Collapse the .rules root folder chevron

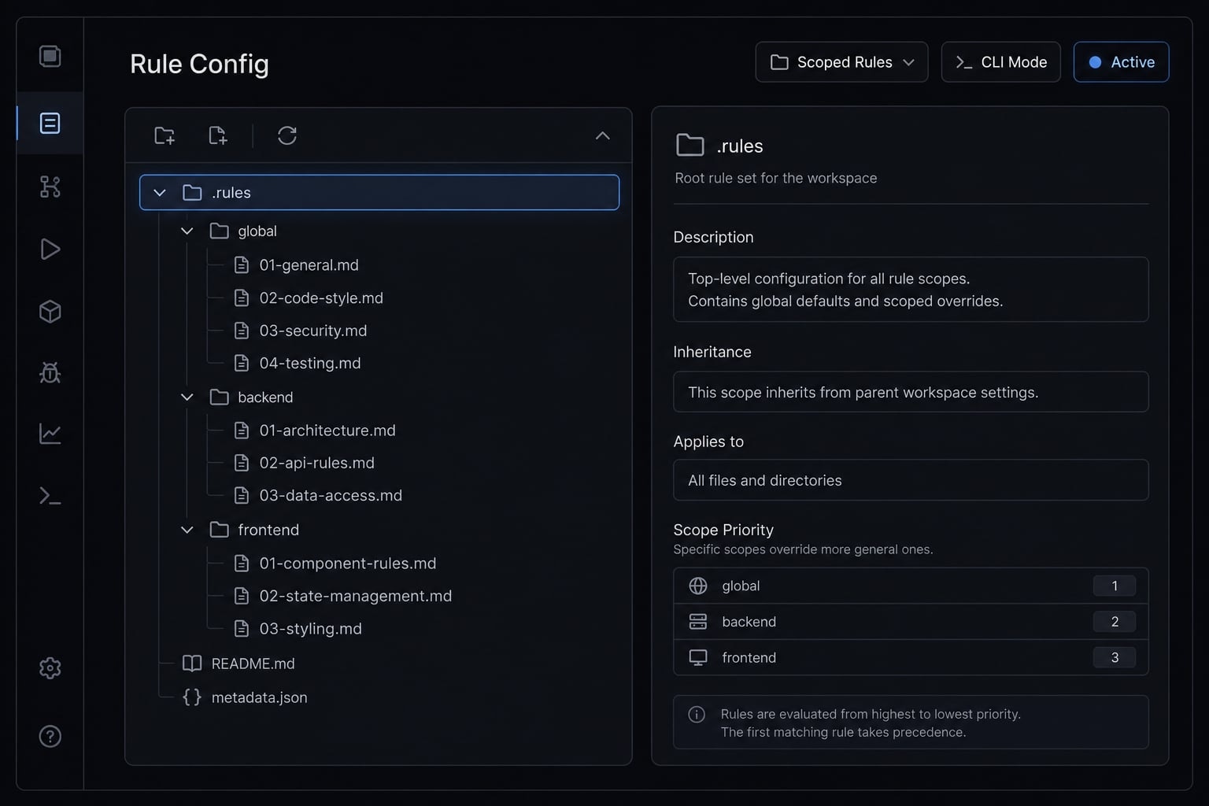pyautogui.click(x=160, y=193)
